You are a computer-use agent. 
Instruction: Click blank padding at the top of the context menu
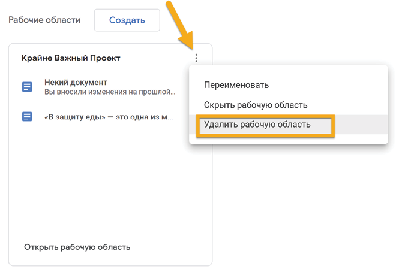(288, 70)
